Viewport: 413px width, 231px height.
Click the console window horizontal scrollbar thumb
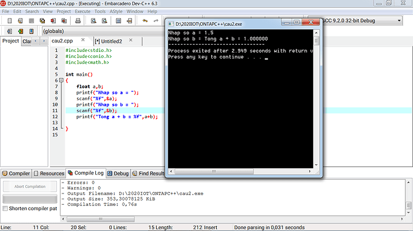point(214,171)
